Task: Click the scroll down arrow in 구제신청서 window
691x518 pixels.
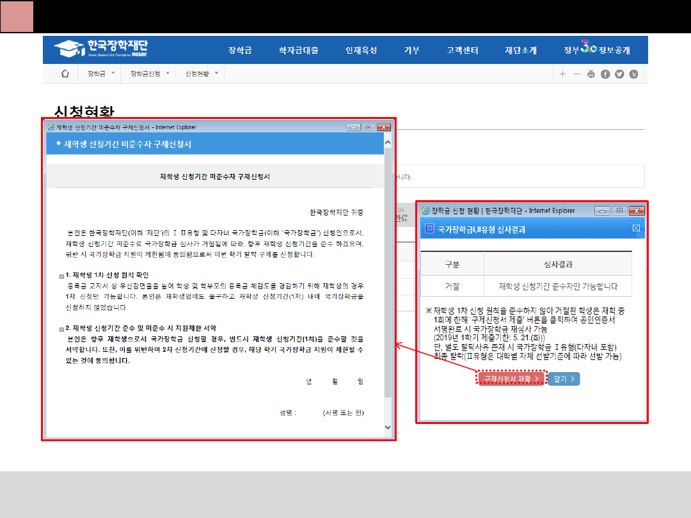Action: (388, 427)
